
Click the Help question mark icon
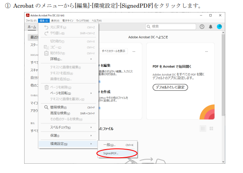[x=202, y=27]
